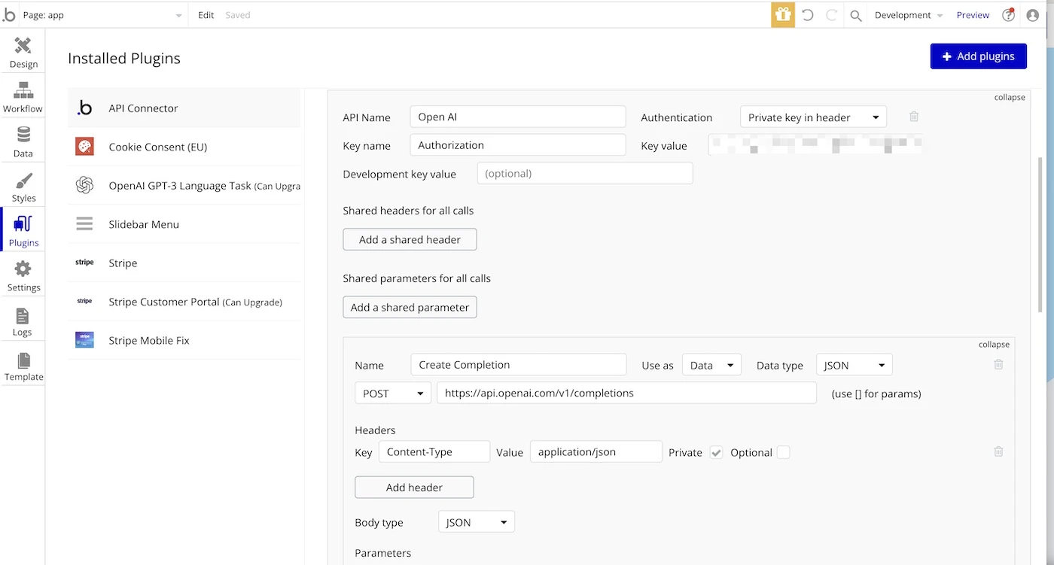Click the search magnifier icon

point(856,15)
